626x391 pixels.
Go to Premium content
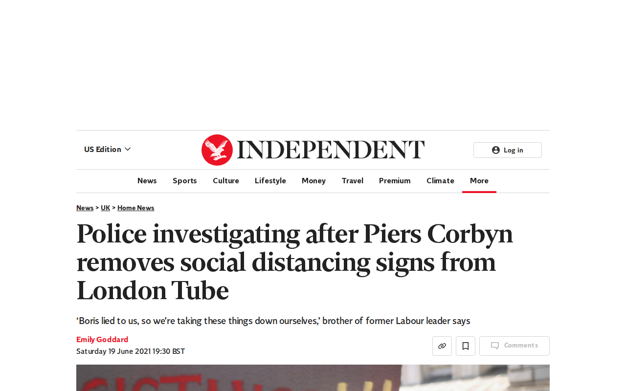(x=395, y=181)
